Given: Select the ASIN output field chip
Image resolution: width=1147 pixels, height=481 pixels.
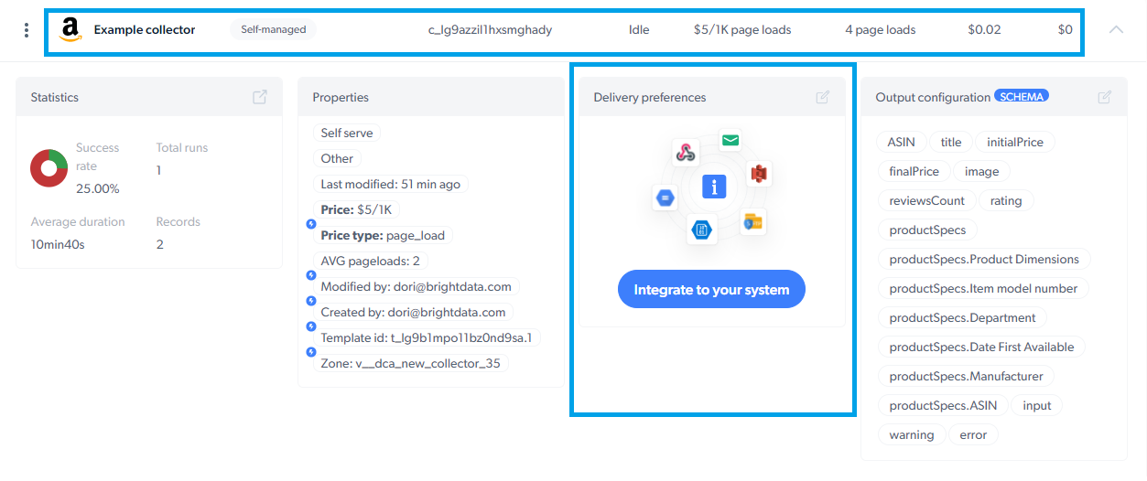Looking at the screenshot, I should (902, 142).
